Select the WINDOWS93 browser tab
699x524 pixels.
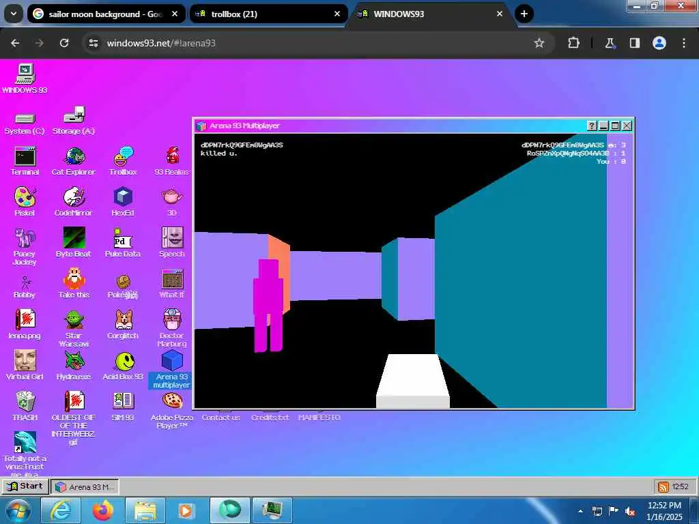(x=431, y=14)
